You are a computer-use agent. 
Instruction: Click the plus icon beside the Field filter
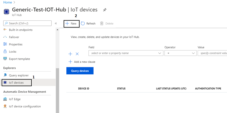[70, 54]
